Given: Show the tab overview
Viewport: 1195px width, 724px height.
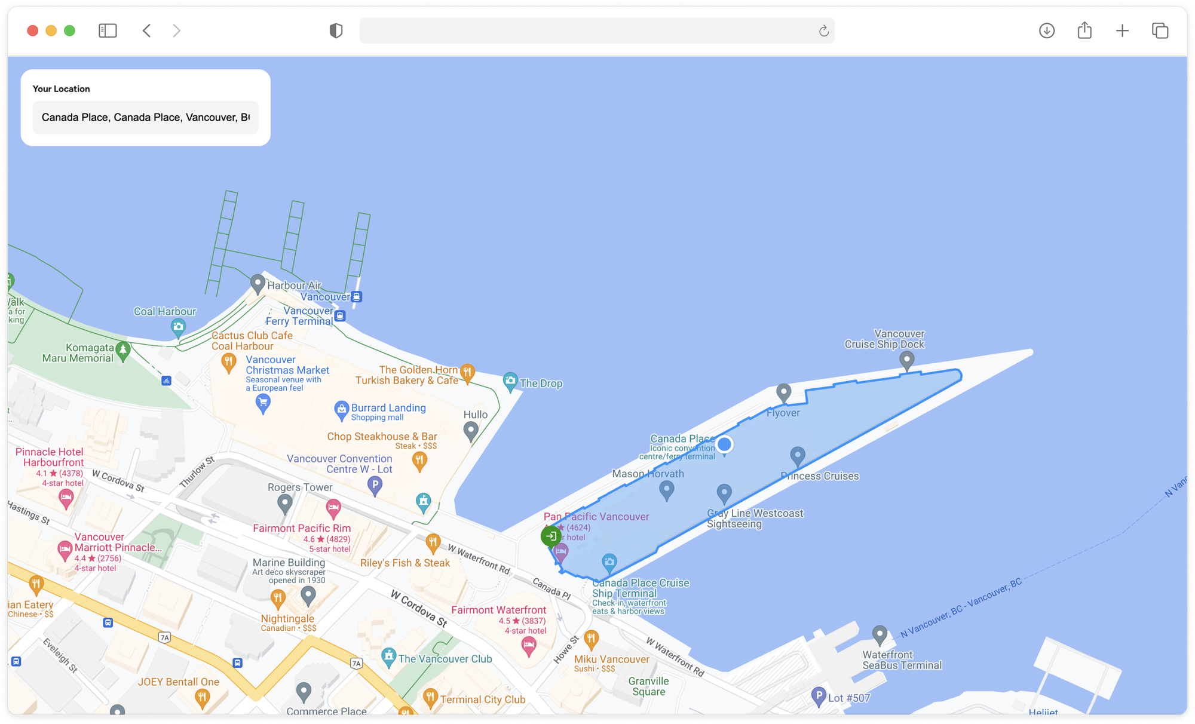Looking at the screenshot, I should coord(1159,30).
